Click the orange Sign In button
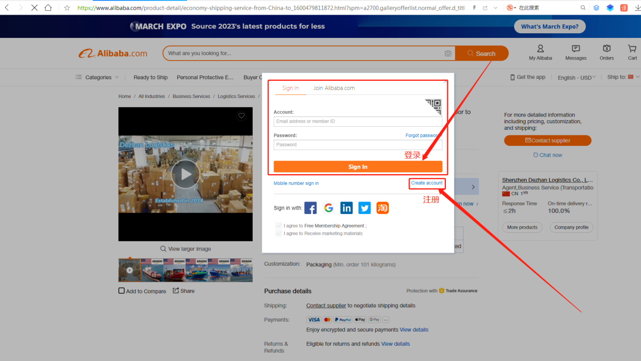Viewport: 641px width, 361px height. 358,167
